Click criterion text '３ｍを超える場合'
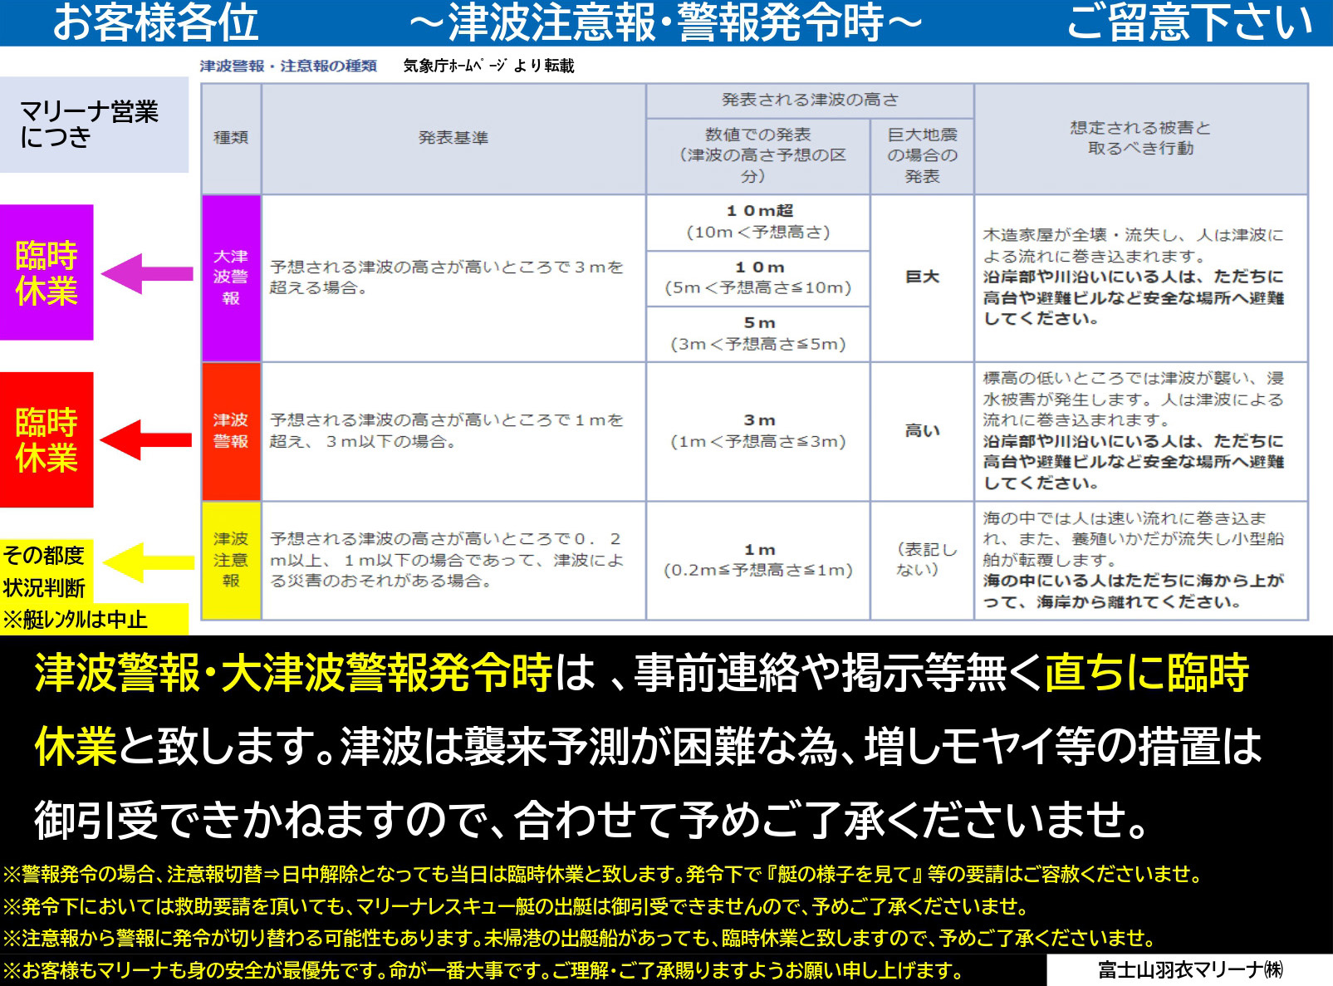Viewport: 1333px width, 986px height. (x=446, y=277)
